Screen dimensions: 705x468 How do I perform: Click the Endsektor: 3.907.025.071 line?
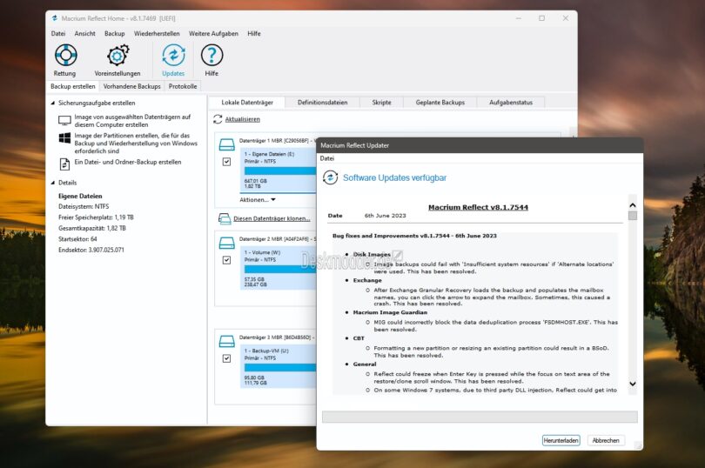click(91, 250)
